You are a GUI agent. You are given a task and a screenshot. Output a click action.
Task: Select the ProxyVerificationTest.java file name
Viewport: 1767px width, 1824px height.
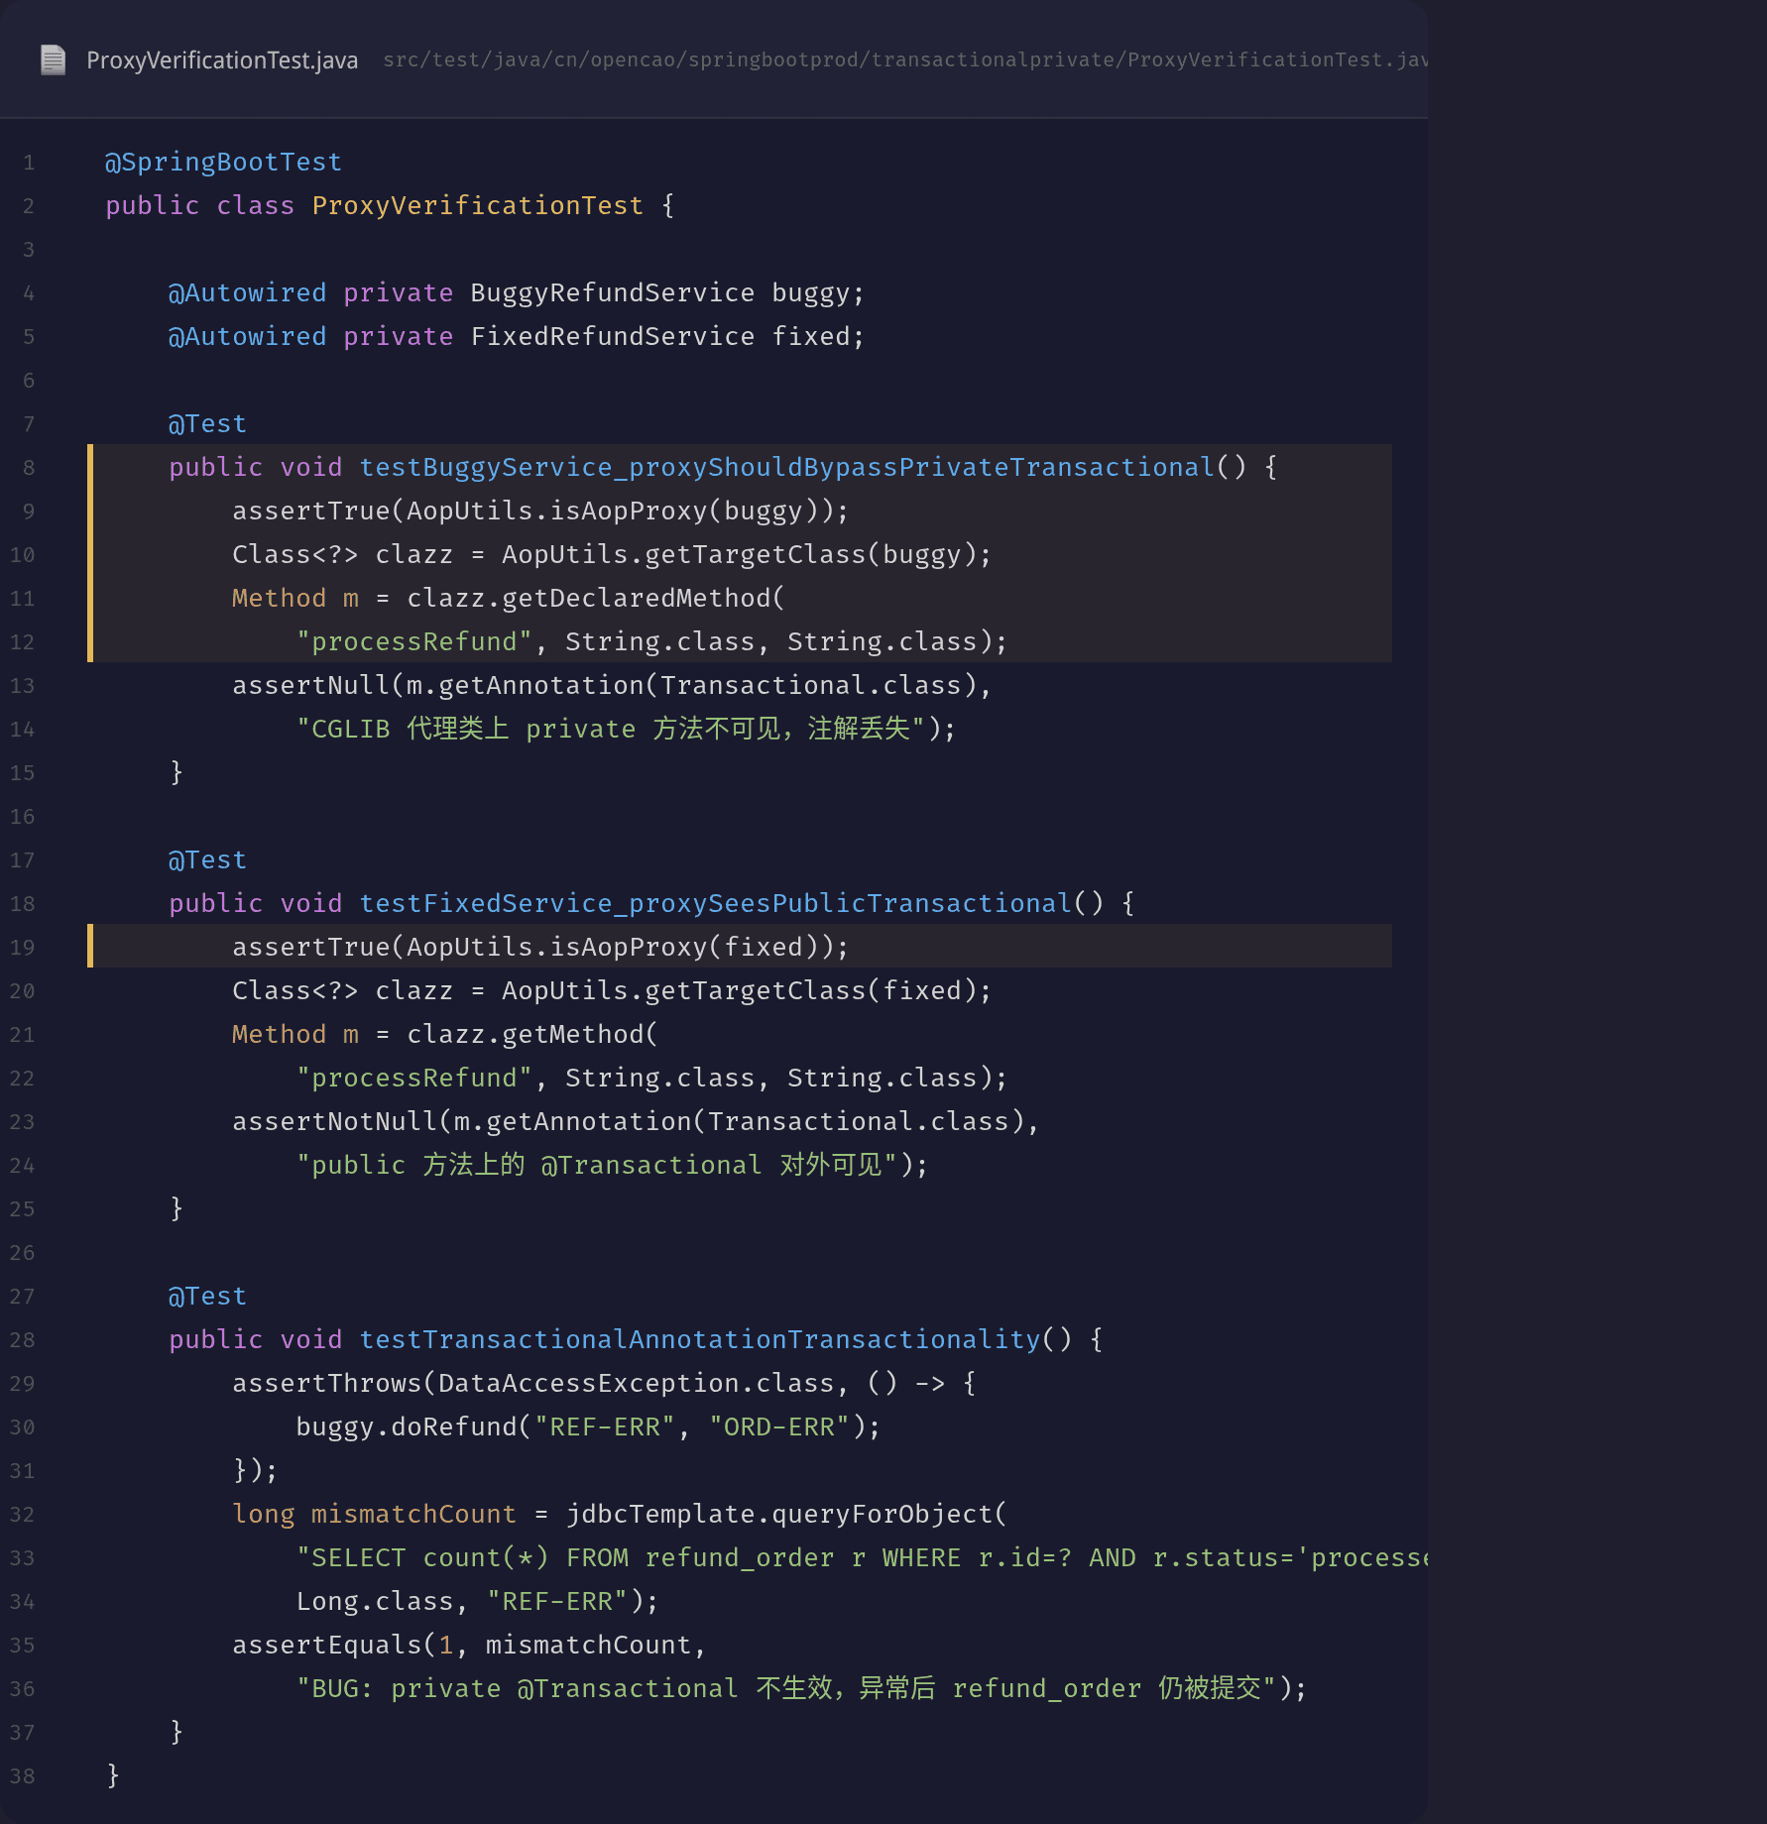[222, 60]
